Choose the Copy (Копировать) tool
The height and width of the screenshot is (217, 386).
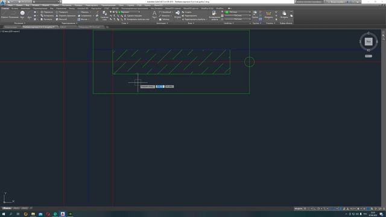click(x=47, y=16)
